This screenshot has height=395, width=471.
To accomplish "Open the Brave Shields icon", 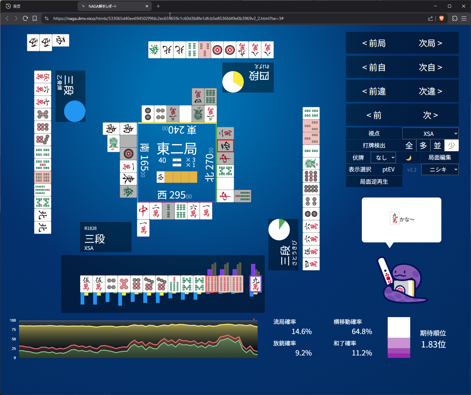I will (442, 18).
